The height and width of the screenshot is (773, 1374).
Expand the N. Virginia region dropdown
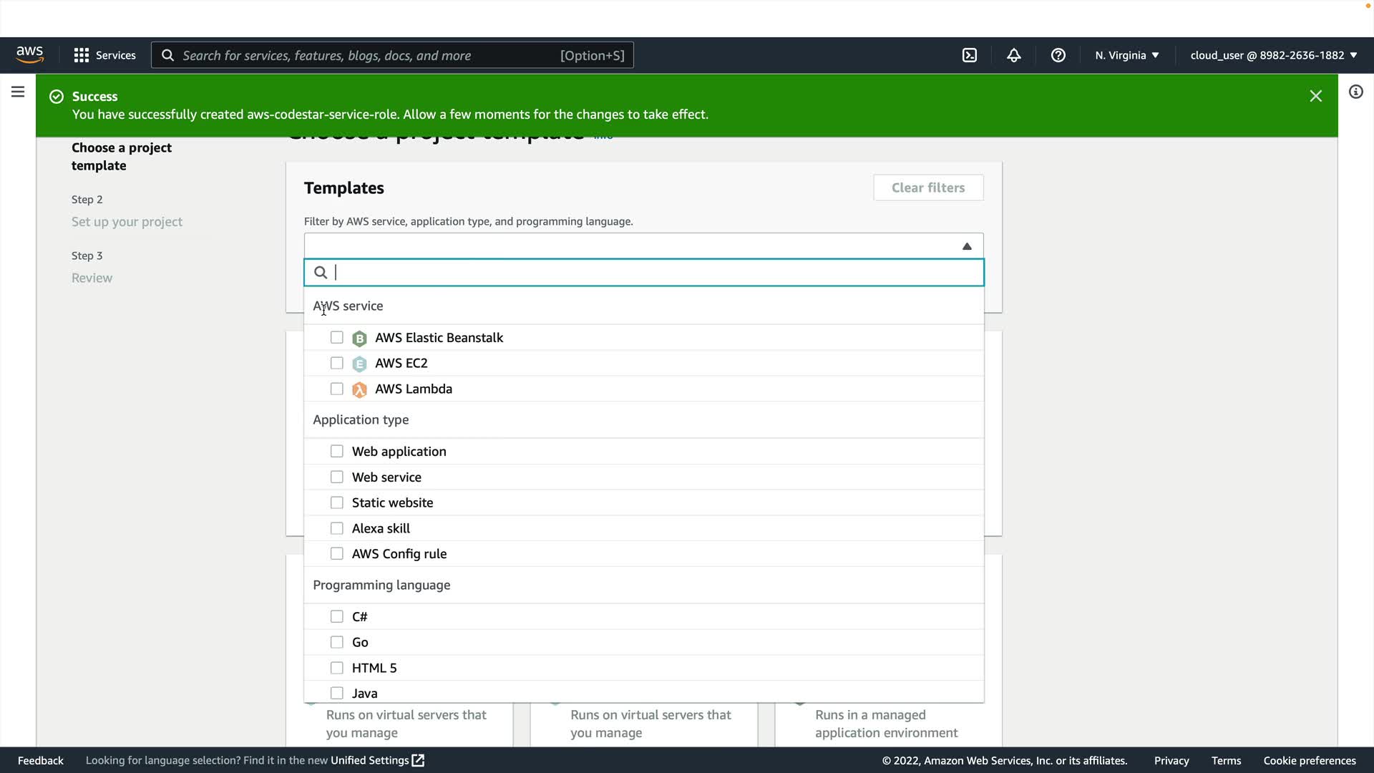1126,55
